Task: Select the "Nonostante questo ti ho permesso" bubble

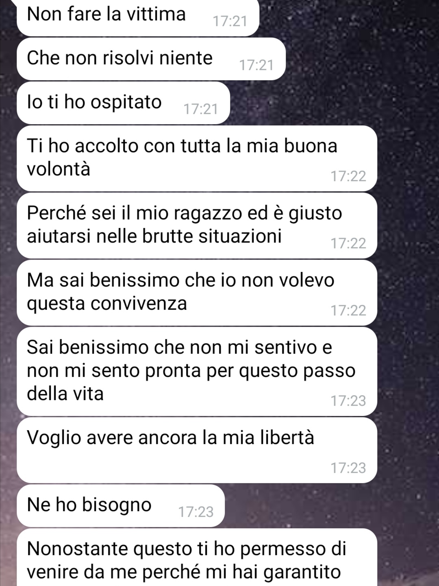Action: [197, 557]
